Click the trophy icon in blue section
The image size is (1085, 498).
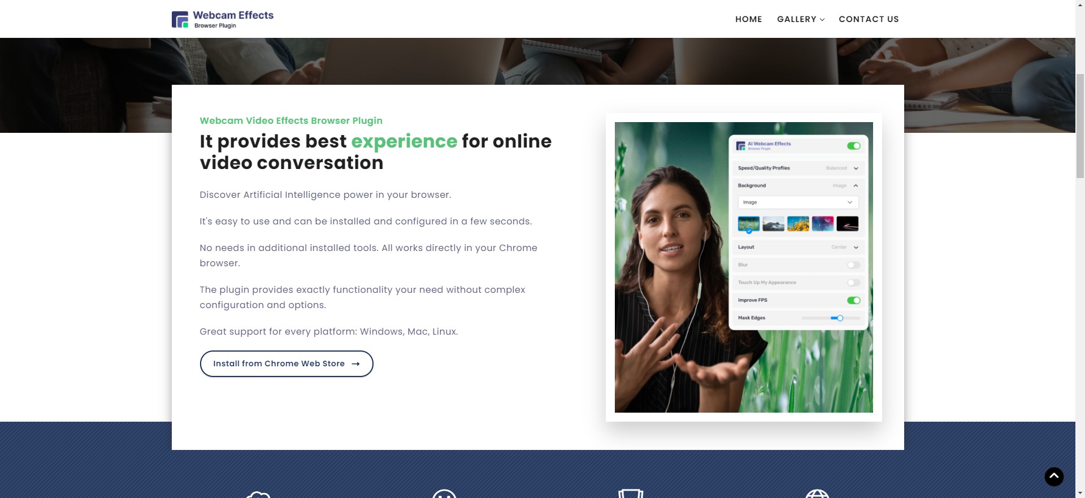[631, 493]
